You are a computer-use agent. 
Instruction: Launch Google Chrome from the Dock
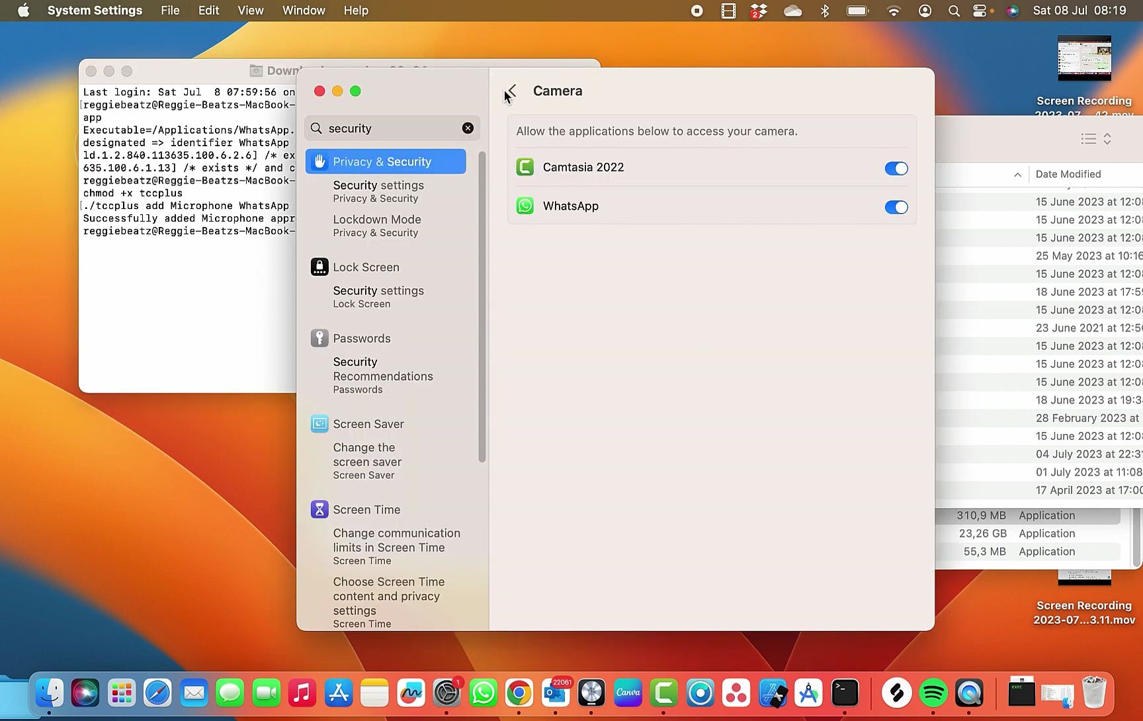tap(519, 693)
